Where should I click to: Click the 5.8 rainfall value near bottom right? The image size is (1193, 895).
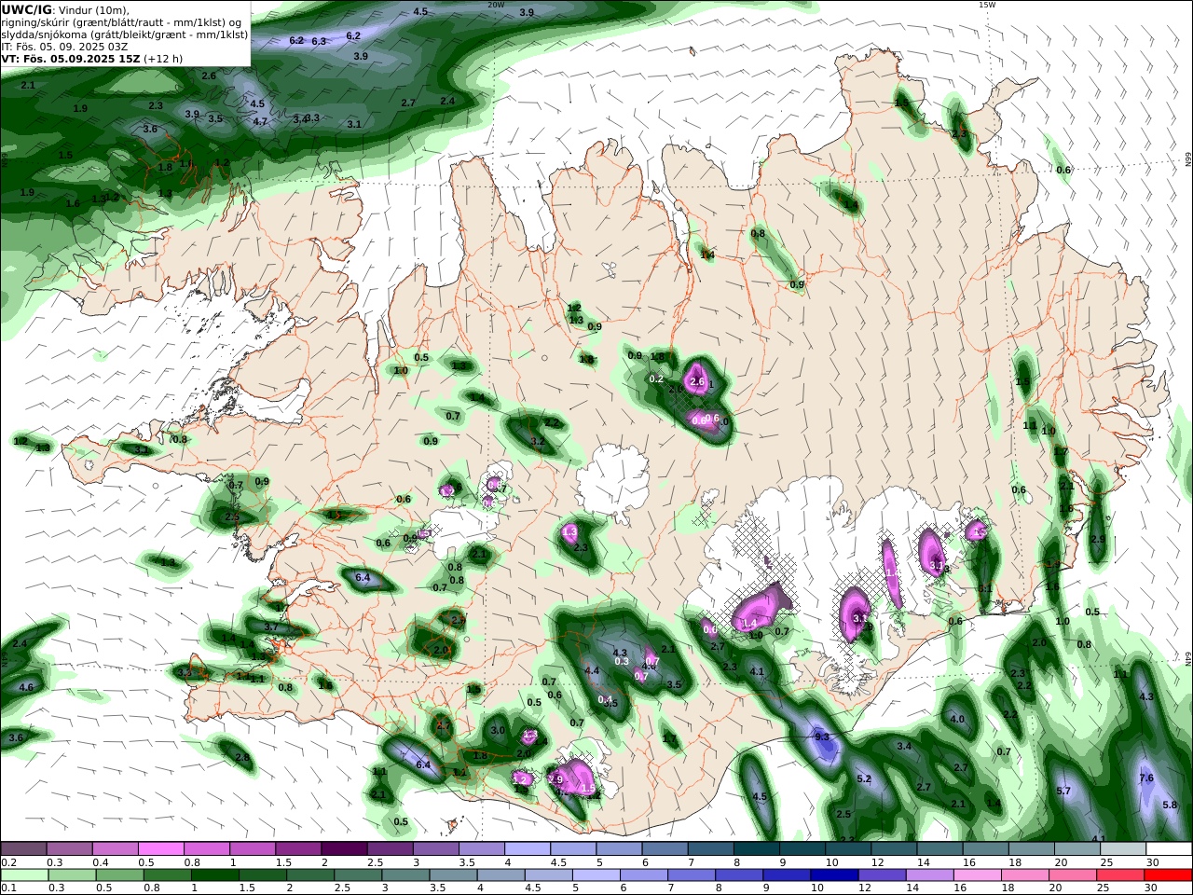click(x=1171, y=805)
